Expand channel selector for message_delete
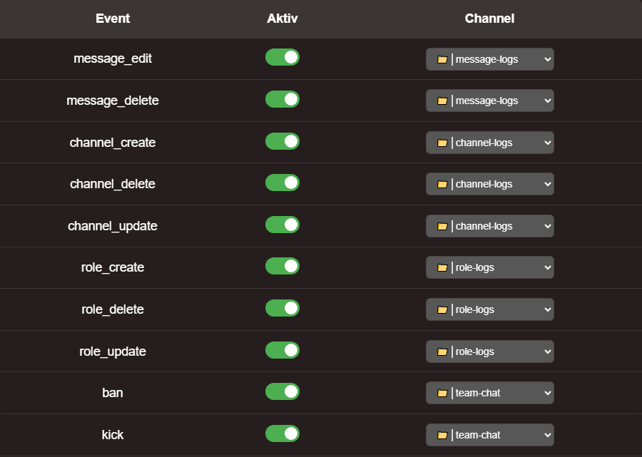642x457 pixels. click(489, 101)
